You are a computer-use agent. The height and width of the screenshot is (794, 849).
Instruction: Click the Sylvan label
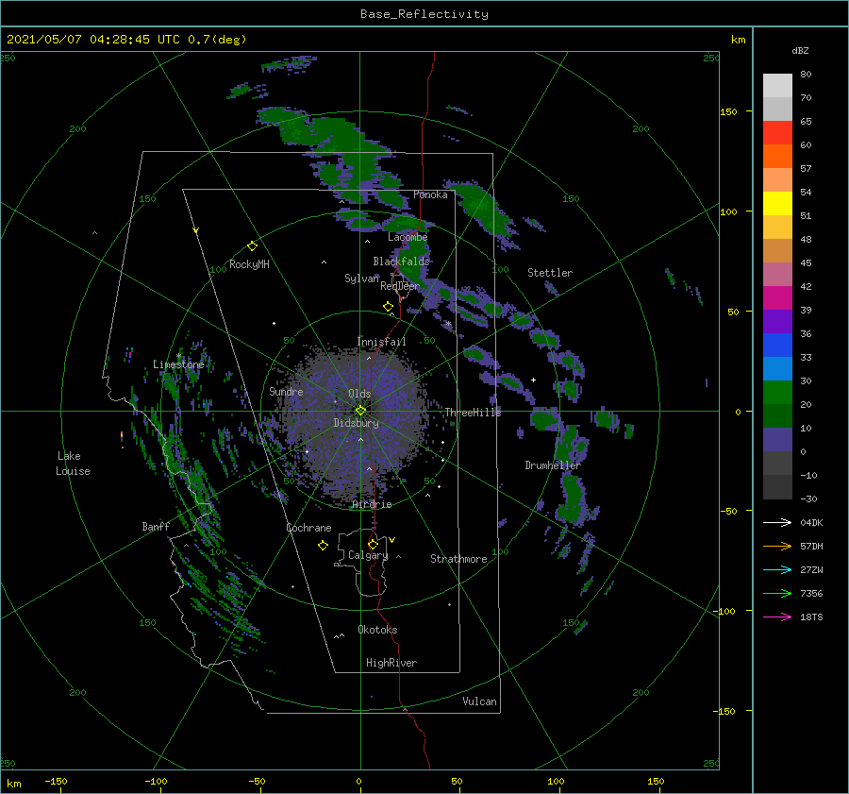pos(361,279)
